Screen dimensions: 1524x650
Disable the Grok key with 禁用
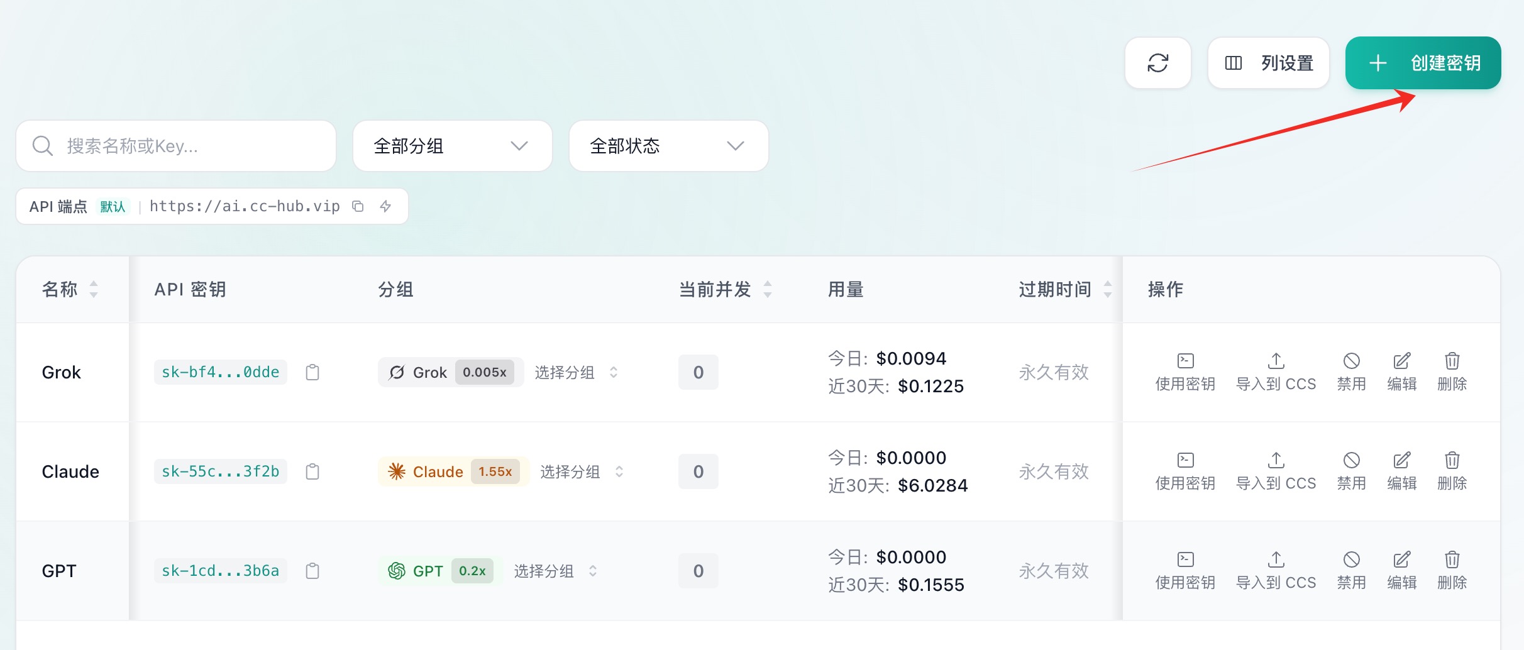pos(1352,372)
